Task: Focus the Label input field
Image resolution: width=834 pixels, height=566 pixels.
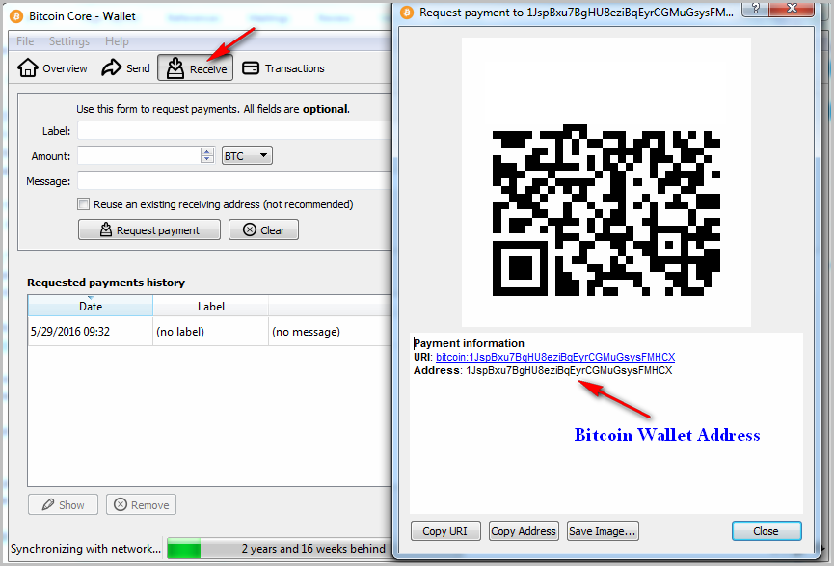Action: (x=234, y=130)
